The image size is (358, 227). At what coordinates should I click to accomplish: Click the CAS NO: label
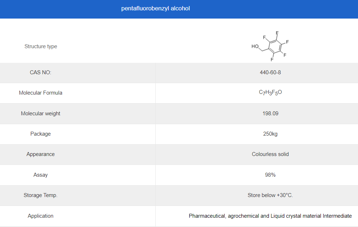click(40, 72)
